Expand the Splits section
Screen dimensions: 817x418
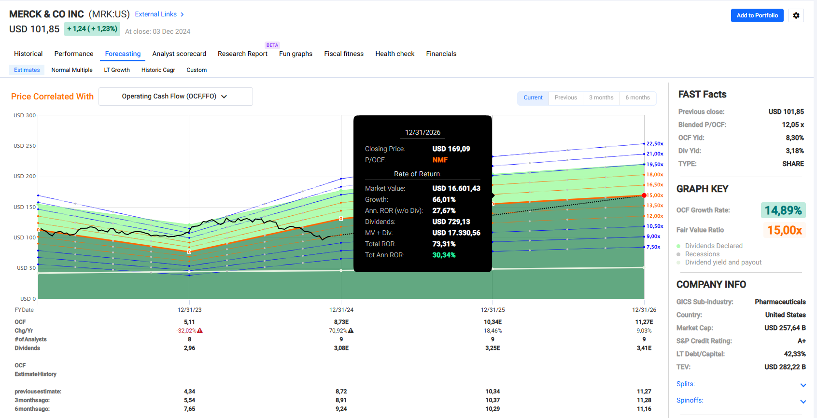[x=803, y=385]
